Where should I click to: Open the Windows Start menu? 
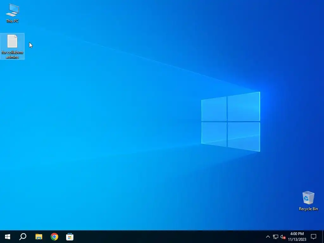8,237
